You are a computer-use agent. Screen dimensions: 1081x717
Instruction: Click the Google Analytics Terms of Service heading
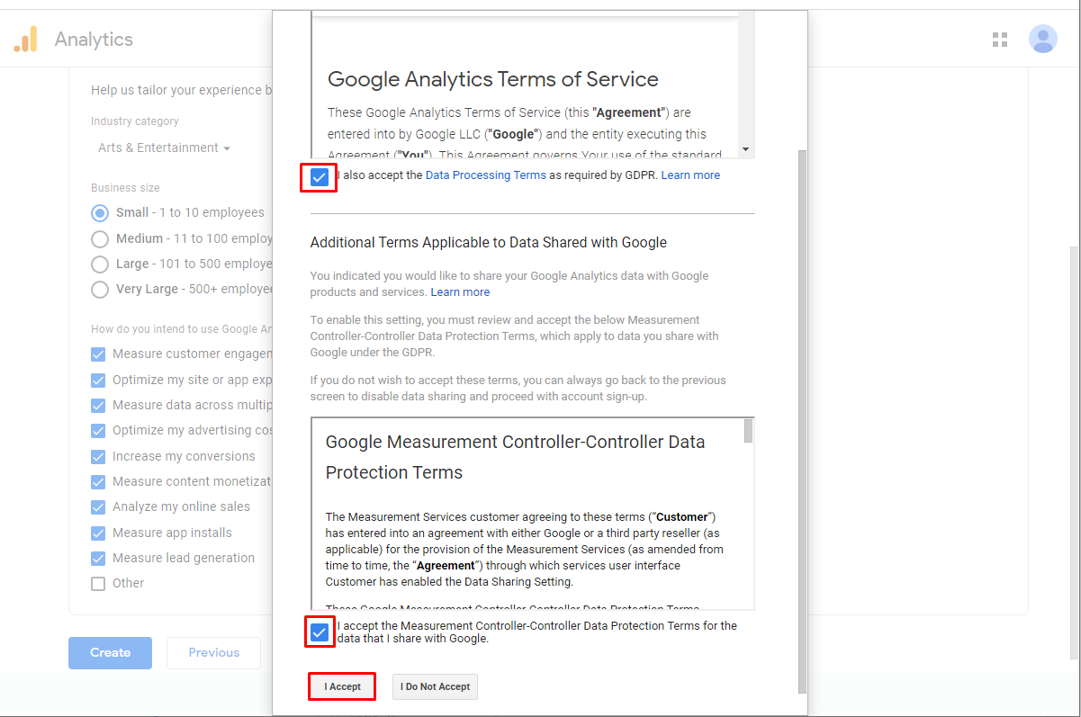[493, 79]
